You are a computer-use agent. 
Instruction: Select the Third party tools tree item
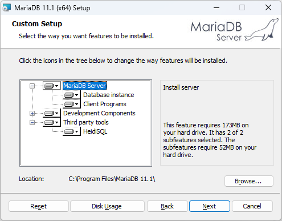(86, 122)
